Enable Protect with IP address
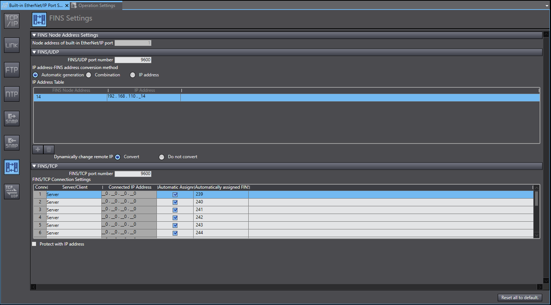551x305 pixels. click(34, 244)
